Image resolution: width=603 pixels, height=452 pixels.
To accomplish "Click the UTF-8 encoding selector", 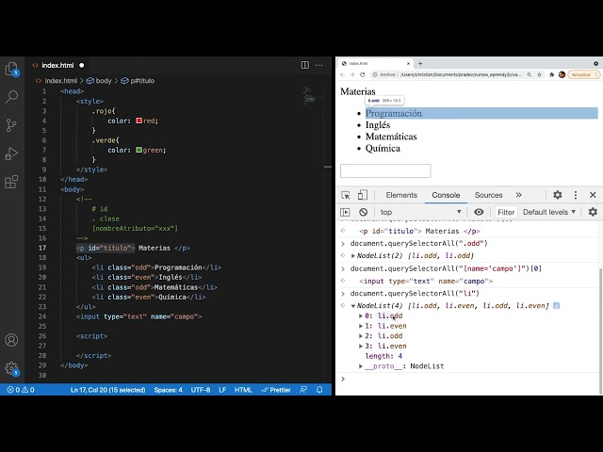I will (201, 390).
